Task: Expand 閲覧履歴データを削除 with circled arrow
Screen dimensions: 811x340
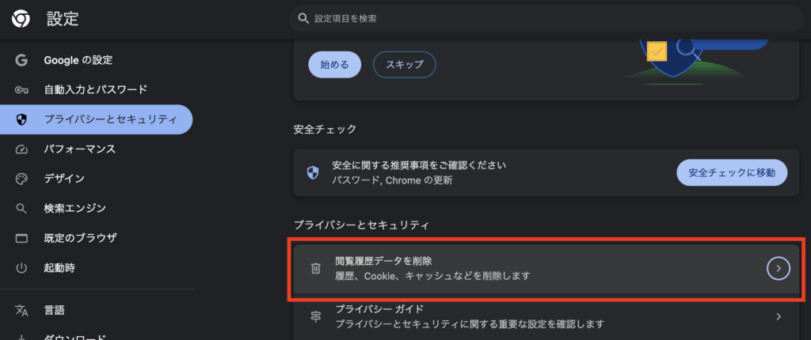Action: click(x=779, y=269)
